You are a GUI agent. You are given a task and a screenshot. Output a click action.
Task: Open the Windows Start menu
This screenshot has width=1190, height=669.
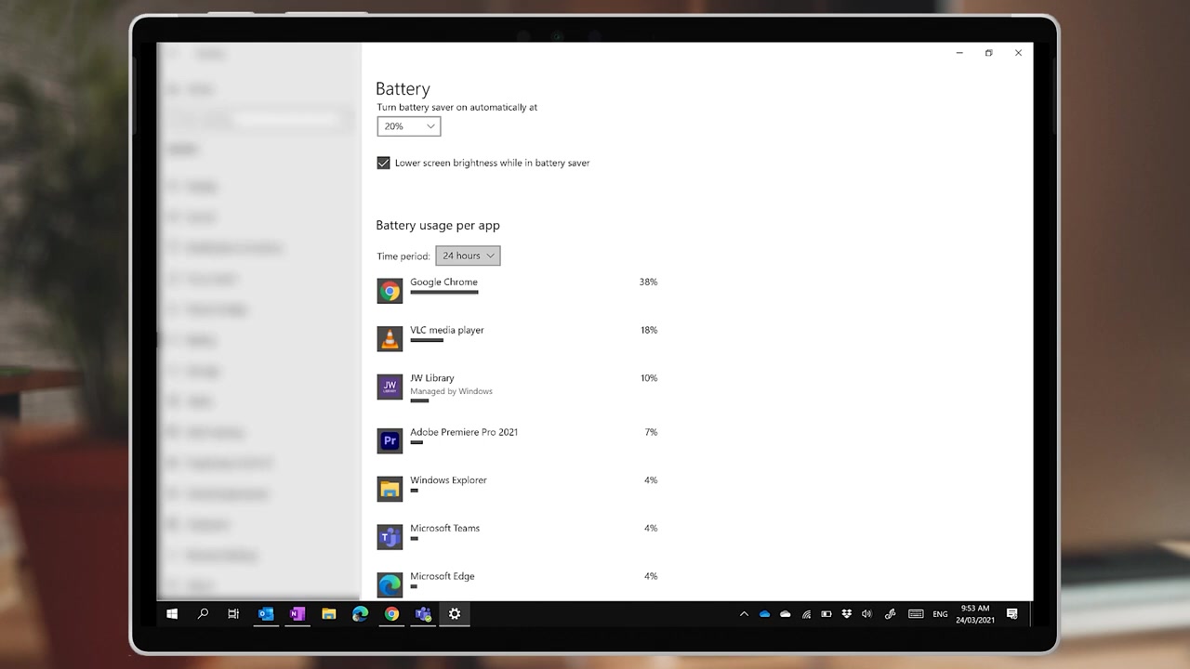click(172, 614)
